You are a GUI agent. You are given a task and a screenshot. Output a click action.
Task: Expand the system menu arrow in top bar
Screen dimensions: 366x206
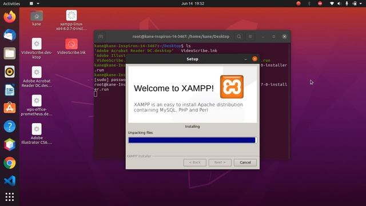(x=361, y=3)
